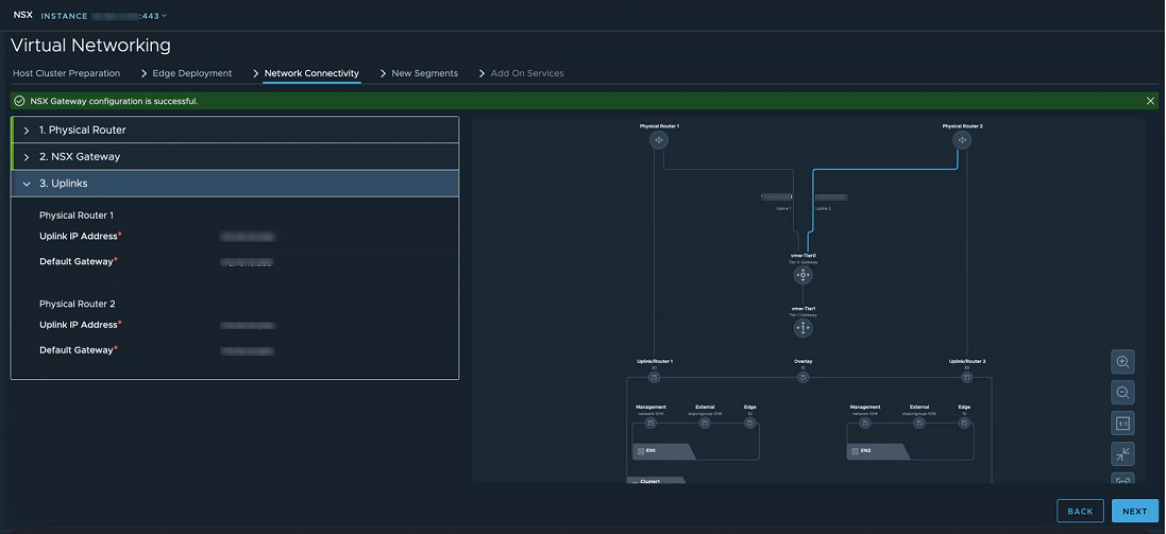Go to New Segments step
1166x534 pixels.
click(424, 73)
